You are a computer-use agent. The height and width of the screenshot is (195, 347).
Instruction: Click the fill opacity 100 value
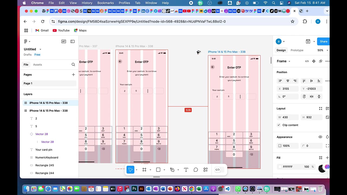306,167
